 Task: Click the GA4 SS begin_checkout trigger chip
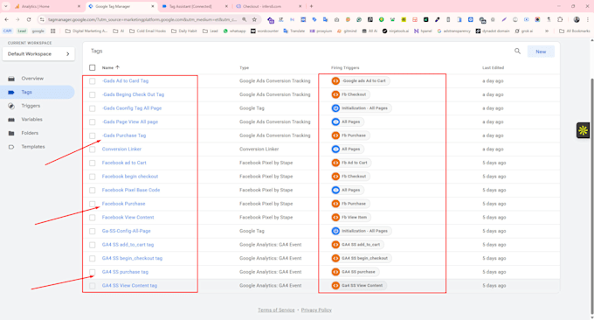coord(361,258)
